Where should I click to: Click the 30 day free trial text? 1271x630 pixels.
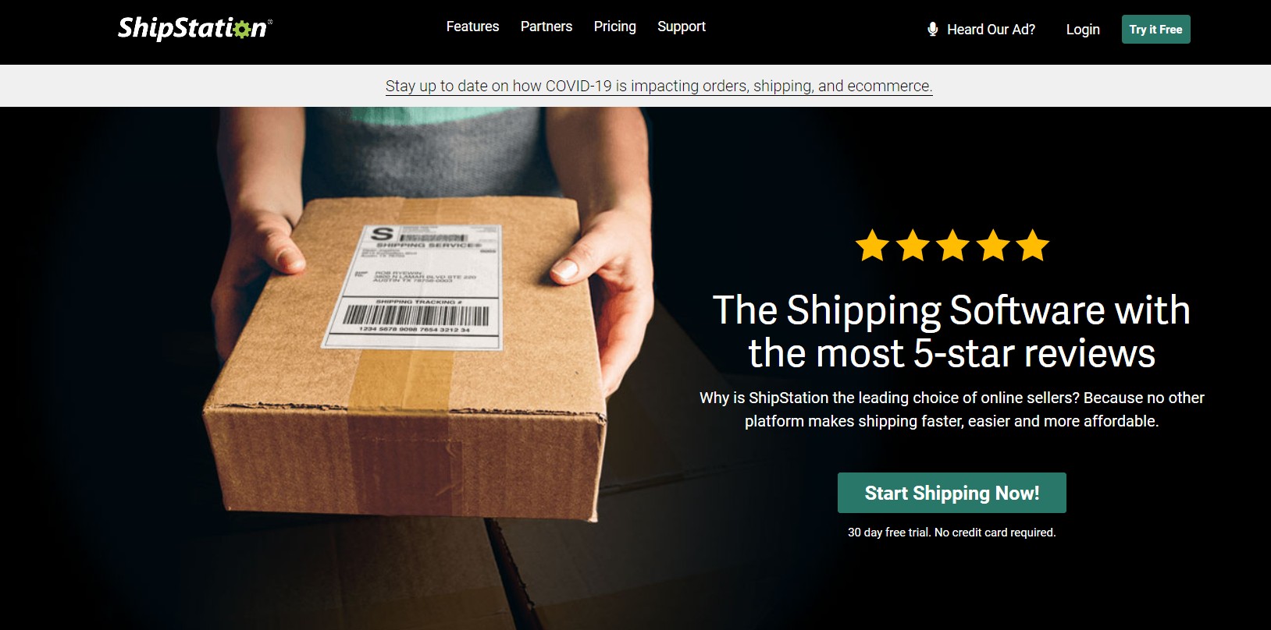[952, 533]
